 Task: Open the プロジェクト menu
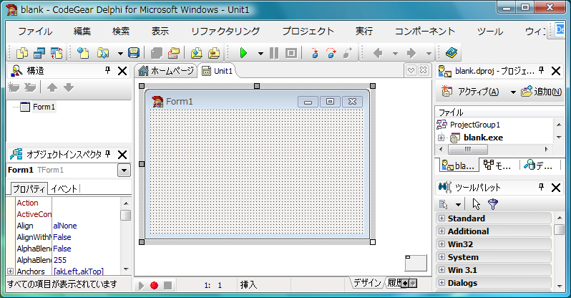pos(308,32)
